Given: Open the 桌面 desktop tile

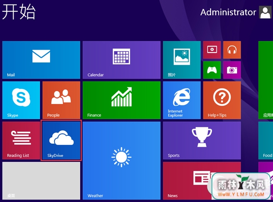Looking at the screenshot, I should click(x=41, y=181).
